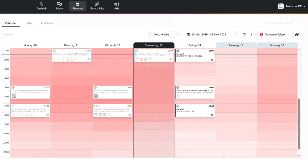308x160 pixels.
Task: Open the Ads megaphone section
Action: coord(116,6)
